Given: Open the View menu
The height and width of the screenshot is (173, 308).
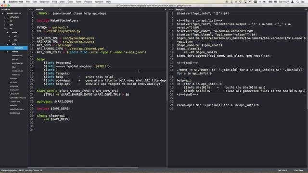Looking at the screenshot, I should coord(62,2).
